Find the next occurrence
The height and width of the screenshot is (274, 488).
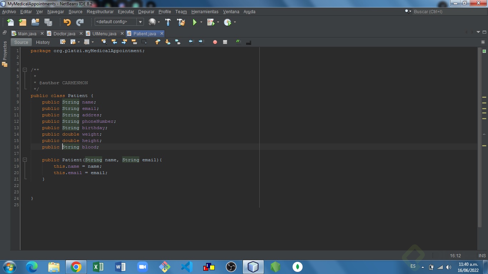click(124, 42)
